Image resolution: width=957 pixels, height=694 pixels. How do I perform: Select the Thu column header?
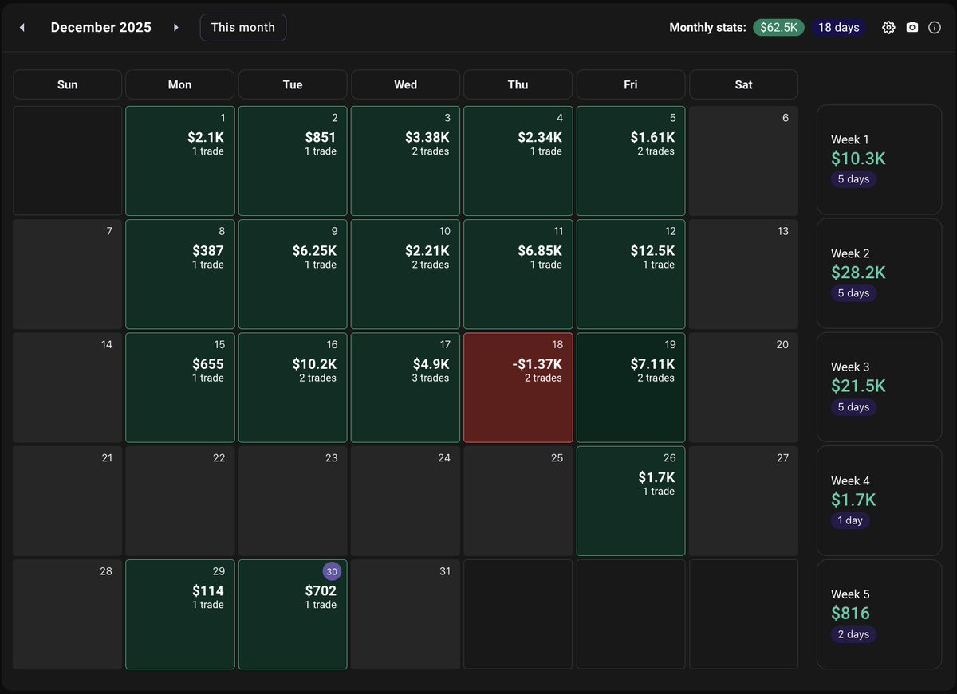tap(518, 84)
